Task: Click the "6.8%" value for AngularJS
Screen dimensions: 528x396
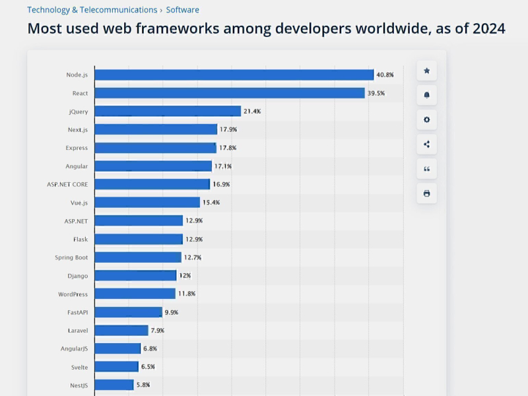Action: 150,349
